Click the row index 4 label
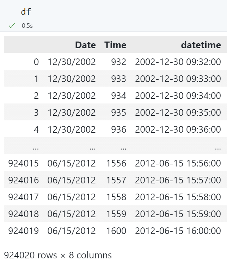 pos(36,130)
